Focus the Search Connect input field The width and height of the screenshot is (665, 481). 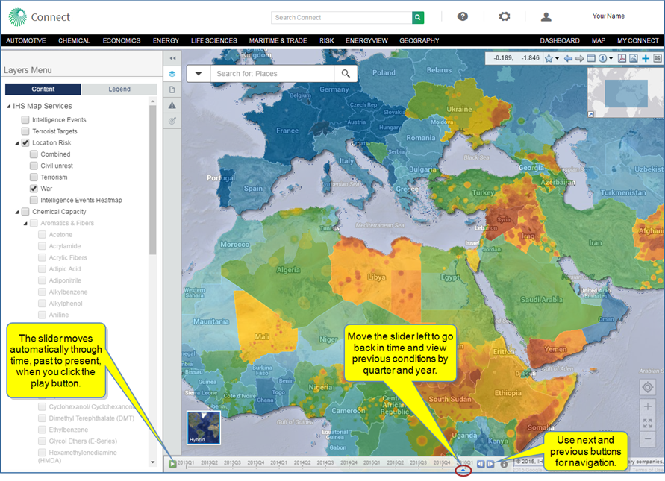[x=341, y=17]
